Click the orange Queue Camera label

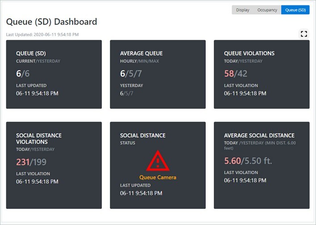[x=158, y=177]
